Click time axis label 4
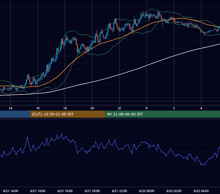Viewport: 220px width, 194px height. [x=201, y=108]
